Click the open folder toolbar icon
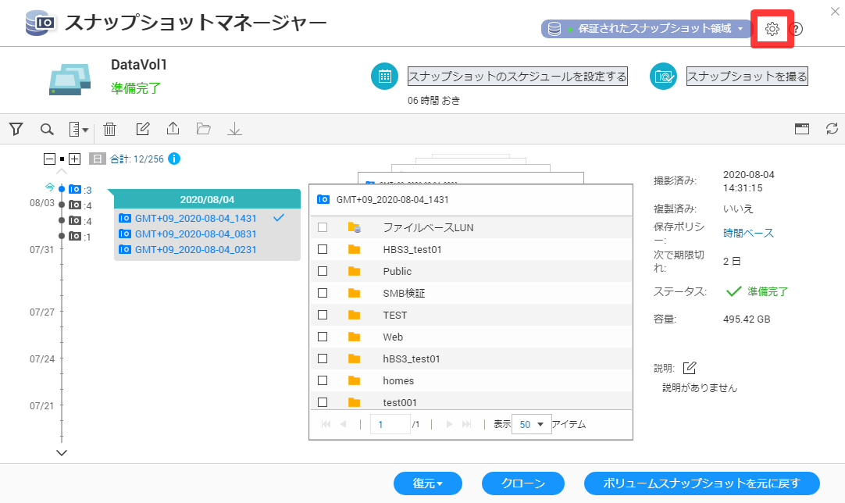 pyautogui.click(x=203, y=129)
